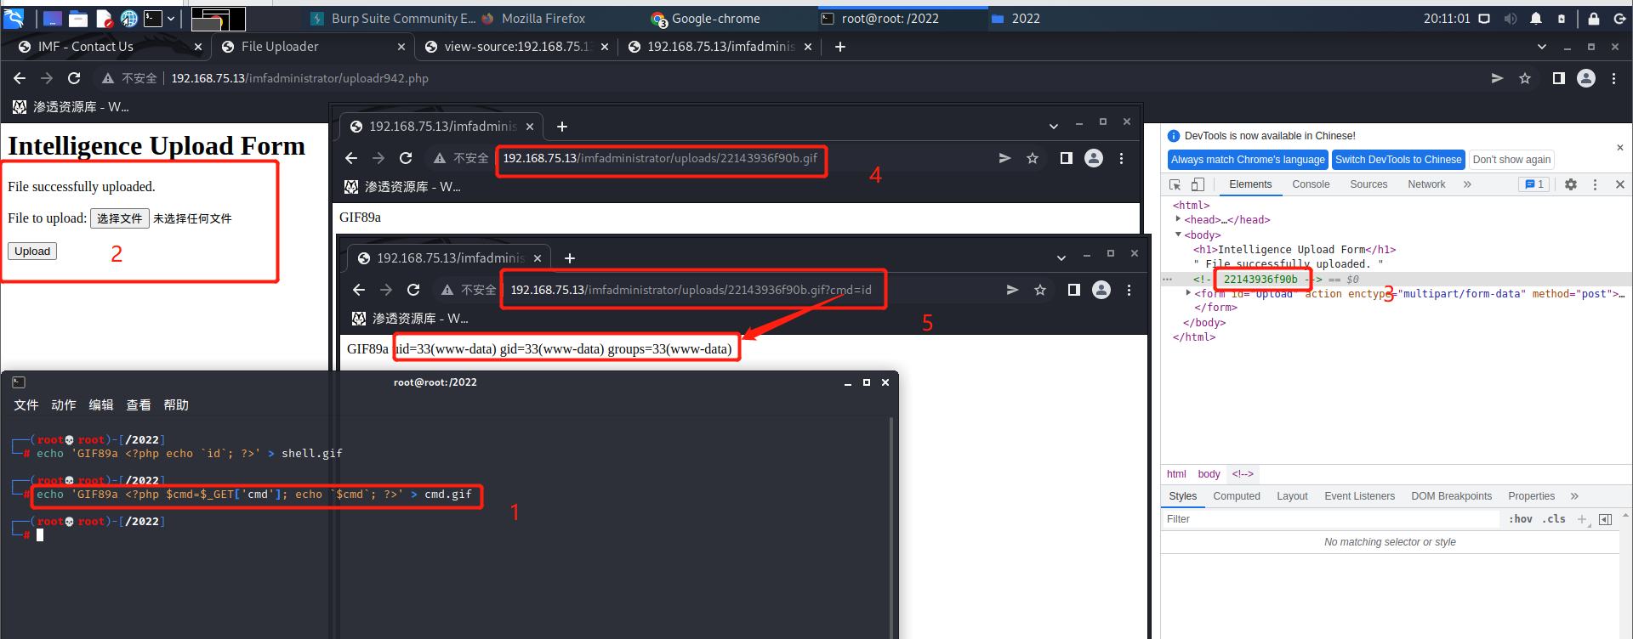
Task: Select the view-source:192.168.75.13 tab
Action: [517, 47]
